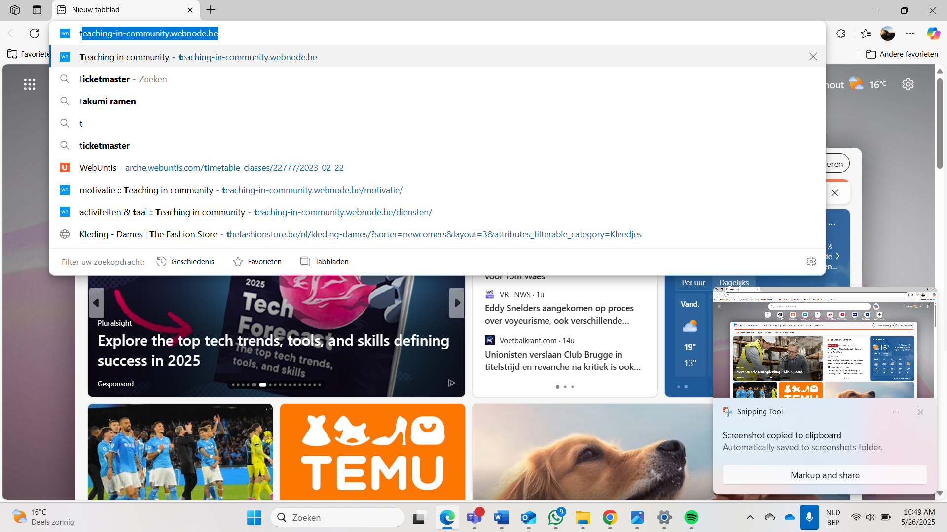Open the motivatie Teaching in community suggestion
This screenshot has width=947, height=532.
coord(437,190)
